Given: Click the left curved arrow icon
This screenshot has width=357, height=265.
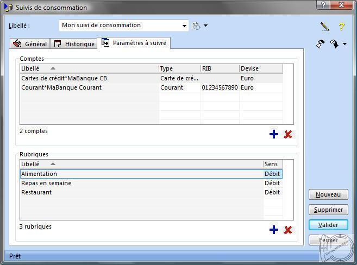Looking at the screenshot, I should click(321, 44).
